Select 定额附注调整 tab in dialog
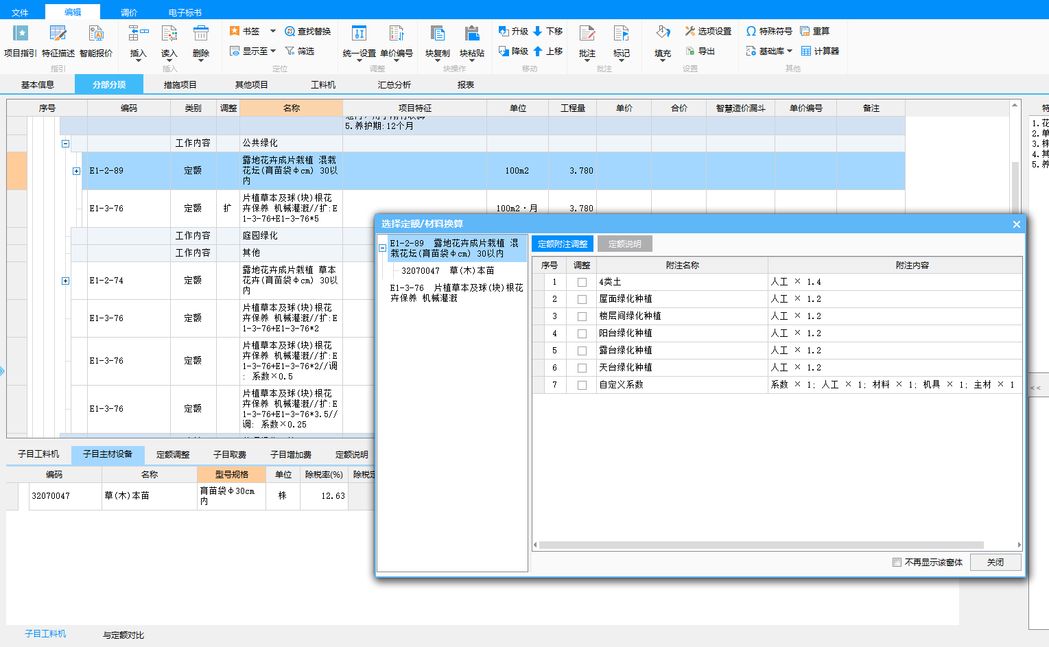 coord(563,244)
